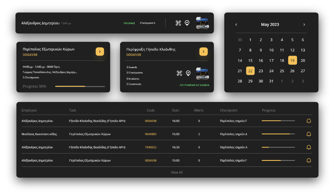
Task: Open the Περίπολος Εξωτερικών Χώρων card arrow
Action: pos(100,52)
